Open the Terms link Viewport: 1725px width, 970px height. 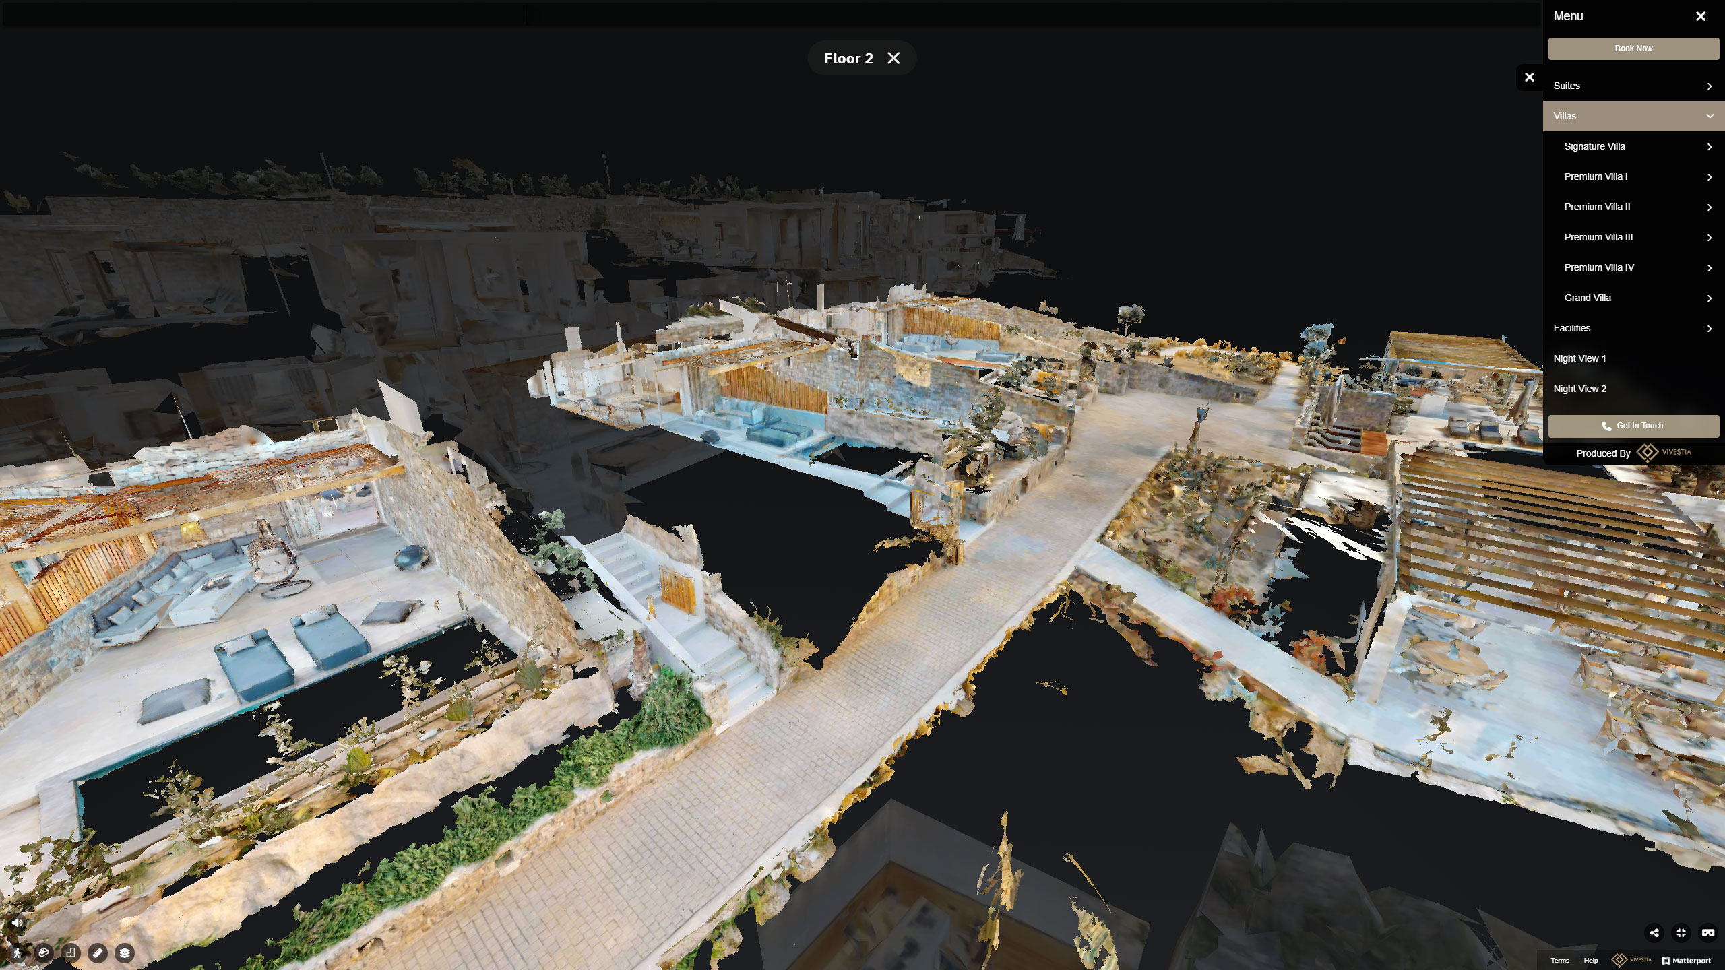coord(1559,961)
